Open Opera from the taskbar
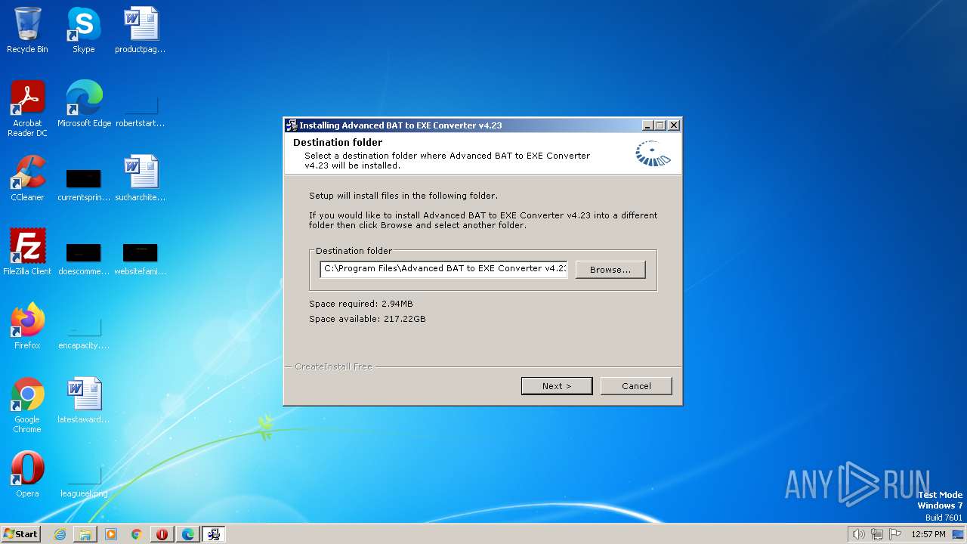Viewport: 967px width, 544px height. 162,534
